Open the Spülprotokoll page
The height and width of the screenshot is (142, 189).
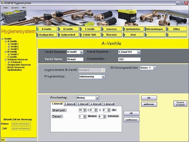68,35
